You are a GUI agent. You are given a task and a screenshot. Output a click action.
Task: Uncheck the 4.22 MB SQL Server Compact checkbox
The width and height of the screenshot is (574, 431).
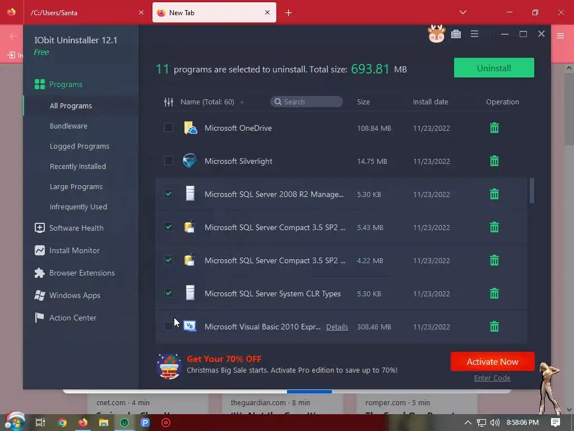(168, 259)
